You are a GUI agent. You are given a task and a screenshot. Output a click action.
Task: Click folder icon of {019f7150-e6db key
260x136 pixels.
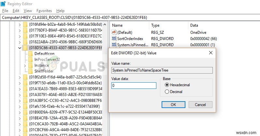click(x=25, y=83)
